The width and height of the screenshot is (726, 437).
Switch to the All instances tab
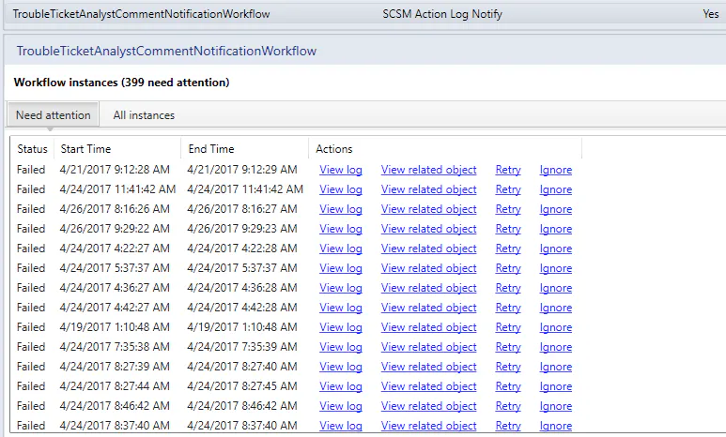(x=144, y=115)
